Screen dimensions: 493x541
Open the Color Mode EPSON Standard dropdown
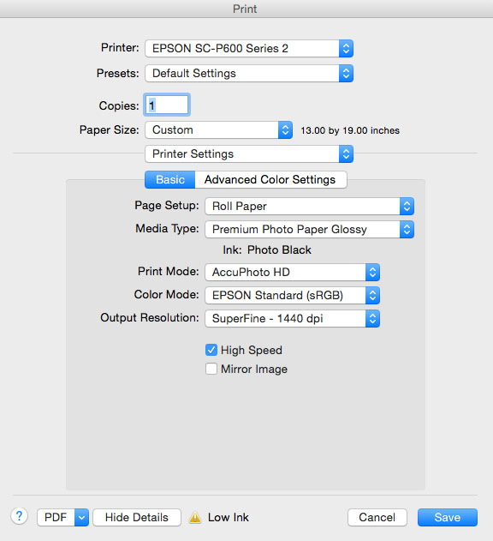292,295
